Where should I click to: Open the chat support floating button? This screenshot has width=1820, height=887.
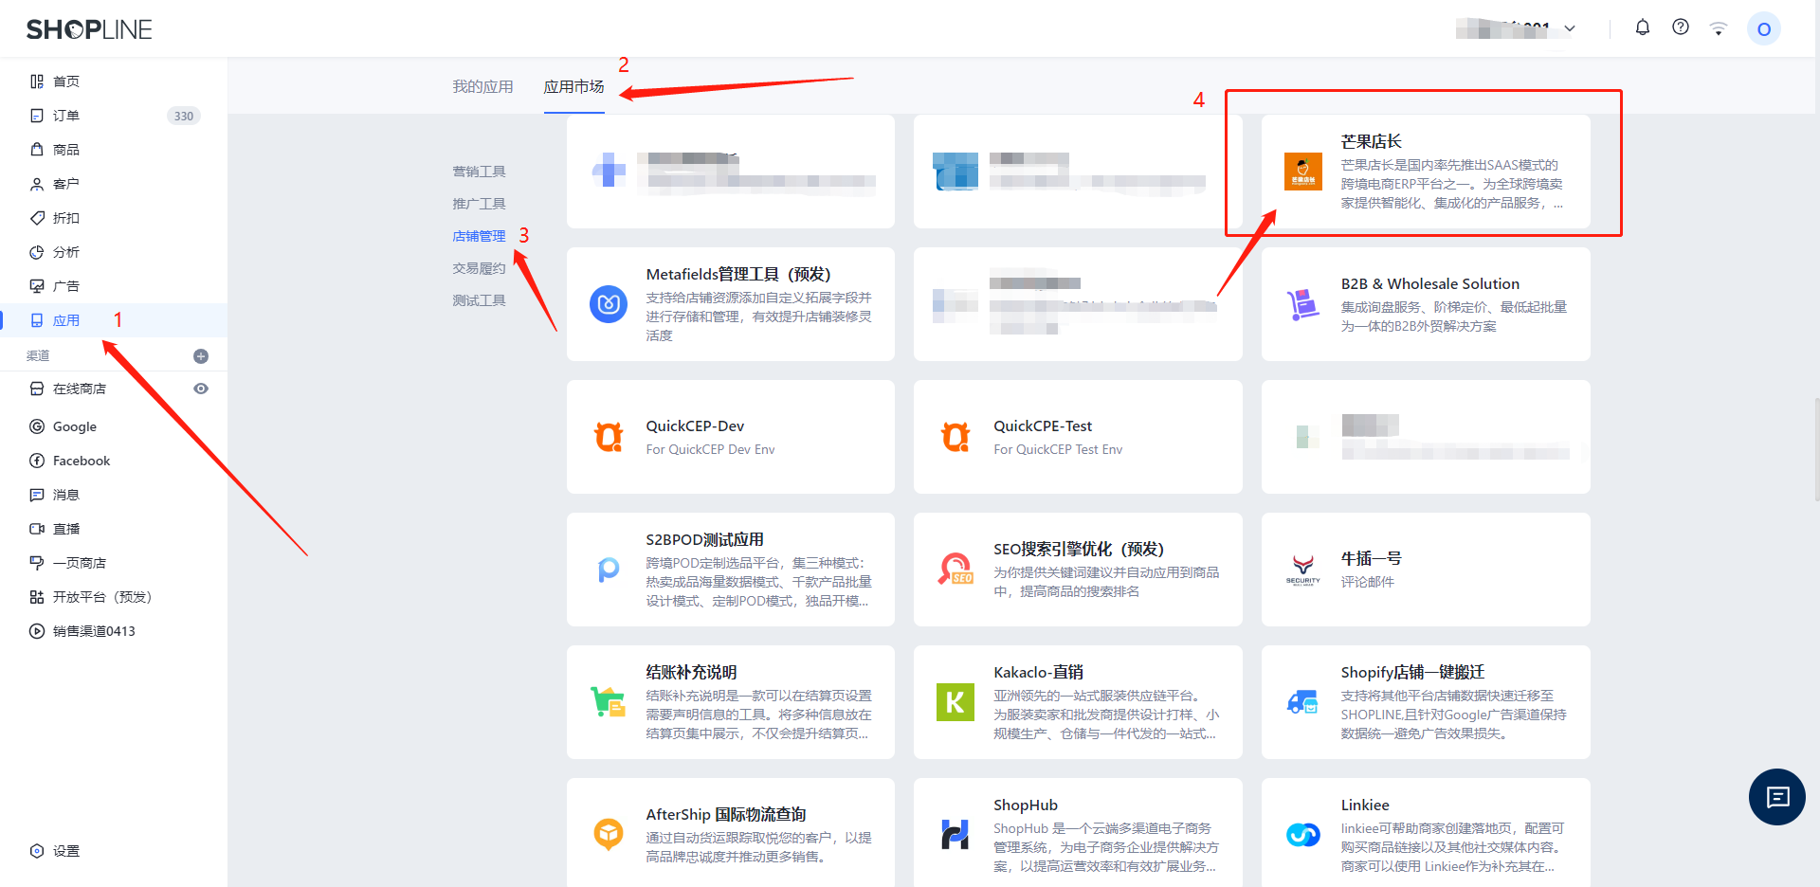[1777, 797]
